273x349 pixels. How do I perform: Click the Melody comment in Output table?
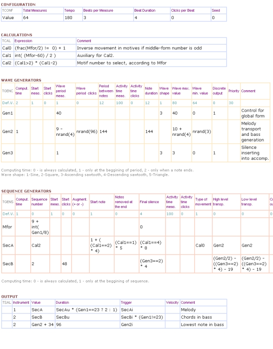pos(188,310)
